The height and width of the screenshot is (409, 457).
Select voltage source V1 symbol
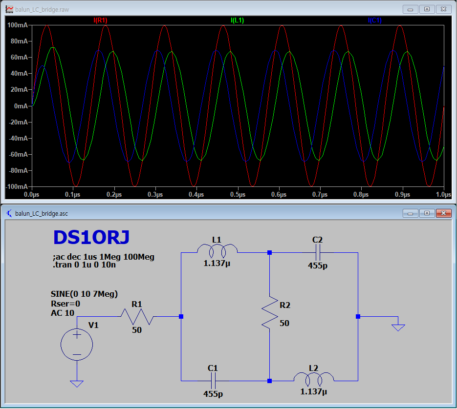pos(77,345)
